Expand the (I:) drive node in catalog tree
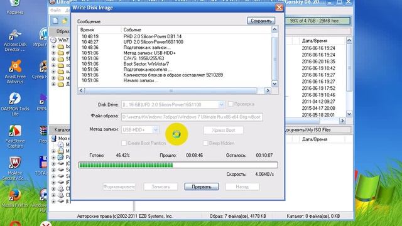Screen dimensions: 402x226 53,202
